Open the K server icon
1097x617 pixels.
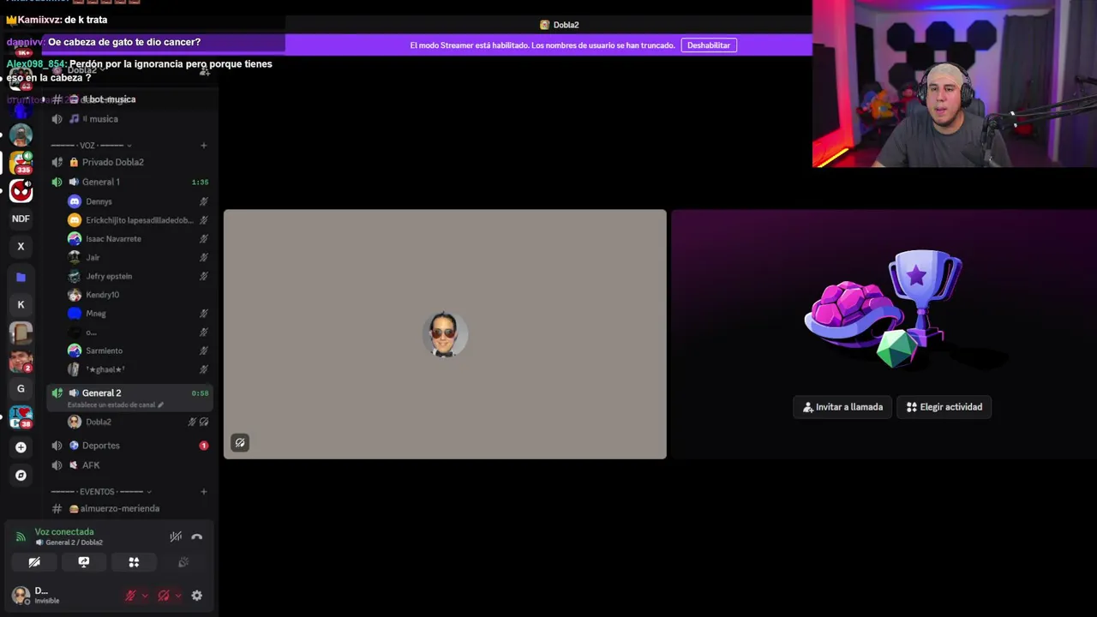(x=21, y=304)
